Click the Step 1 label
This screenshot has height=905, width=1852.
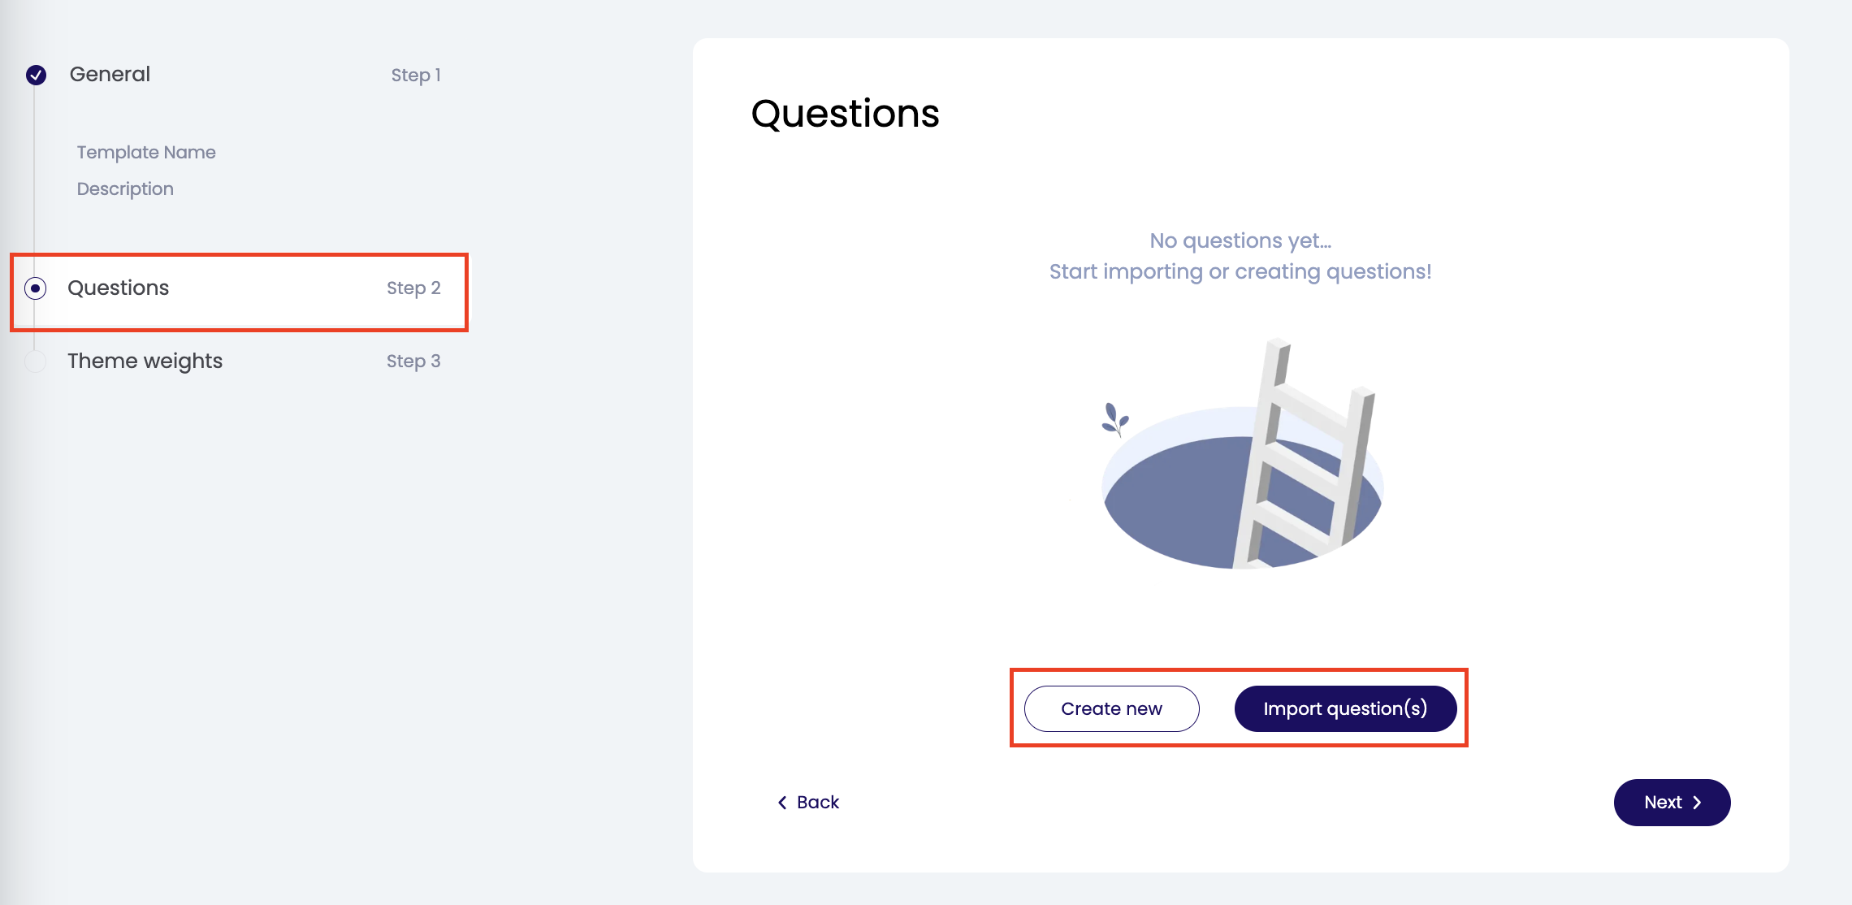pos(416,75)
